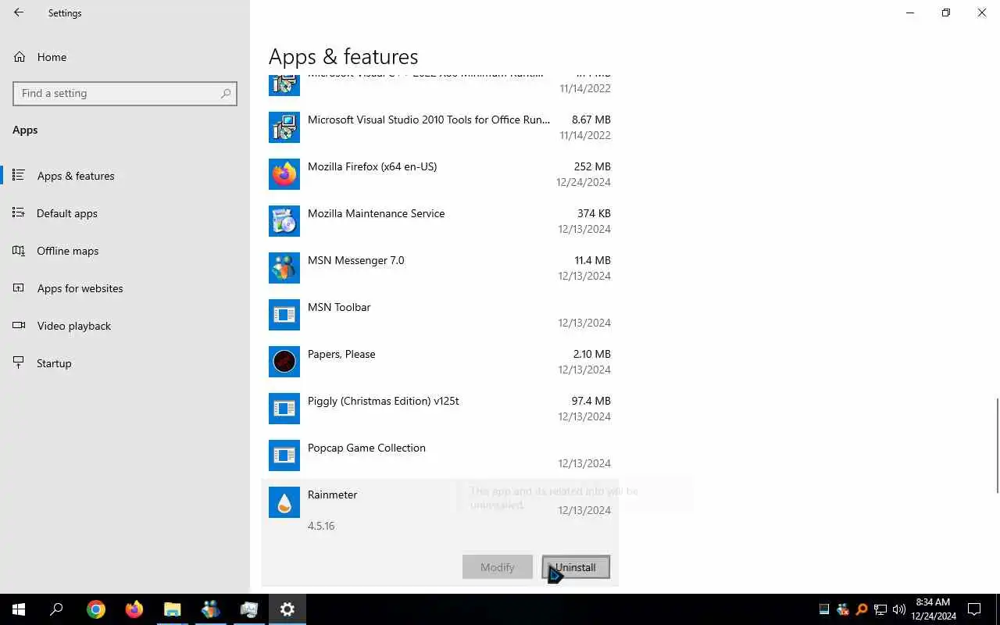The height and width of the screenshot is (625, 1000).
Task: Click the Default apps sidebar icon
Action: tap(19, 212)
